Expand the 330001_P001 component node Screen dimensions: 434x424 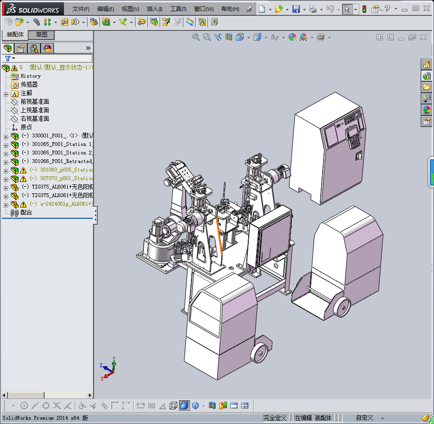tap(6, 136)
